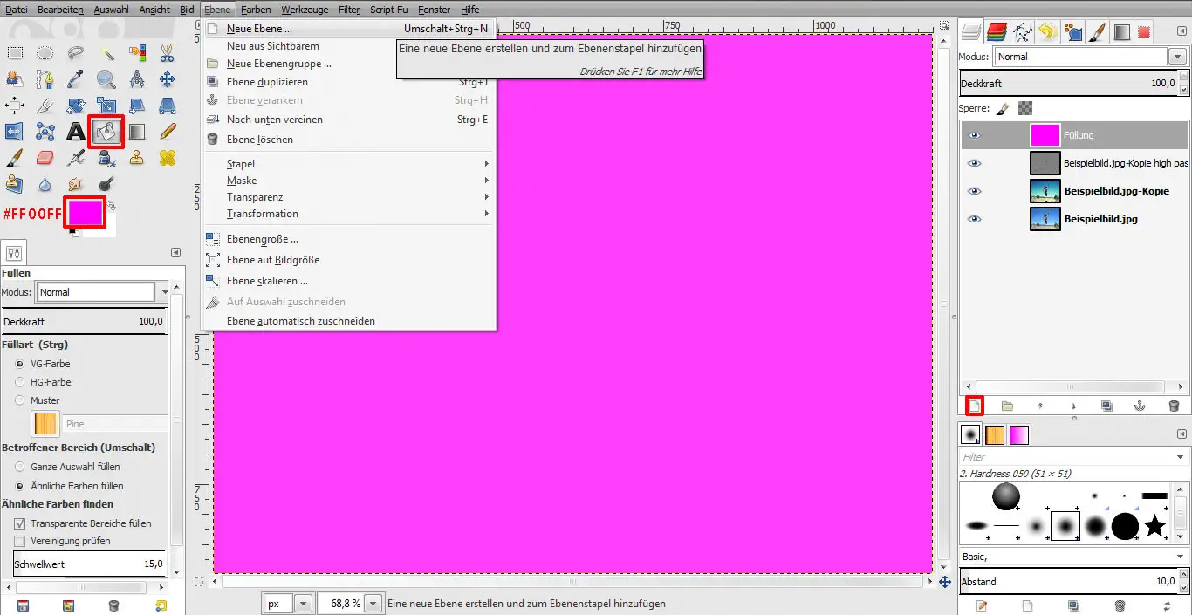The height and width of the screenshot is (615, 1192).
Task: Enable the Vereinigung prüfen checkbox
Action: tap(20, 541)
